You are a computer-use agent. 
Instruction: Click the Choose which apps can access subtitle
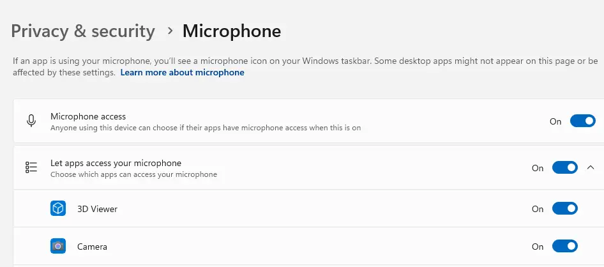133,174
